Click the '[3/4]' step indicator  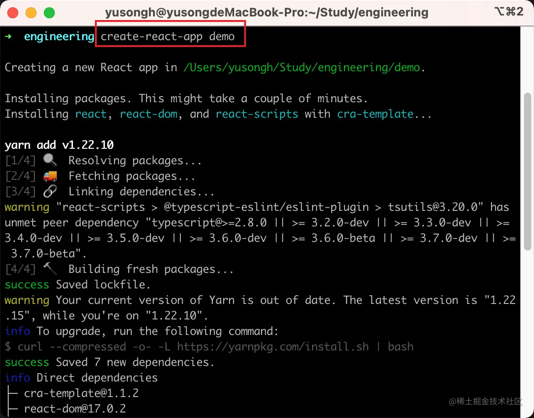click(x=20, y=192)
